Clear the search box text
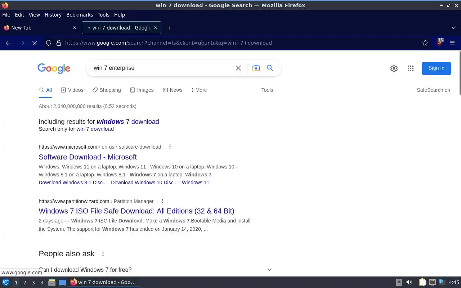This screenshot has width=461, height=288. pyautogui.click(x=238, y=68)
